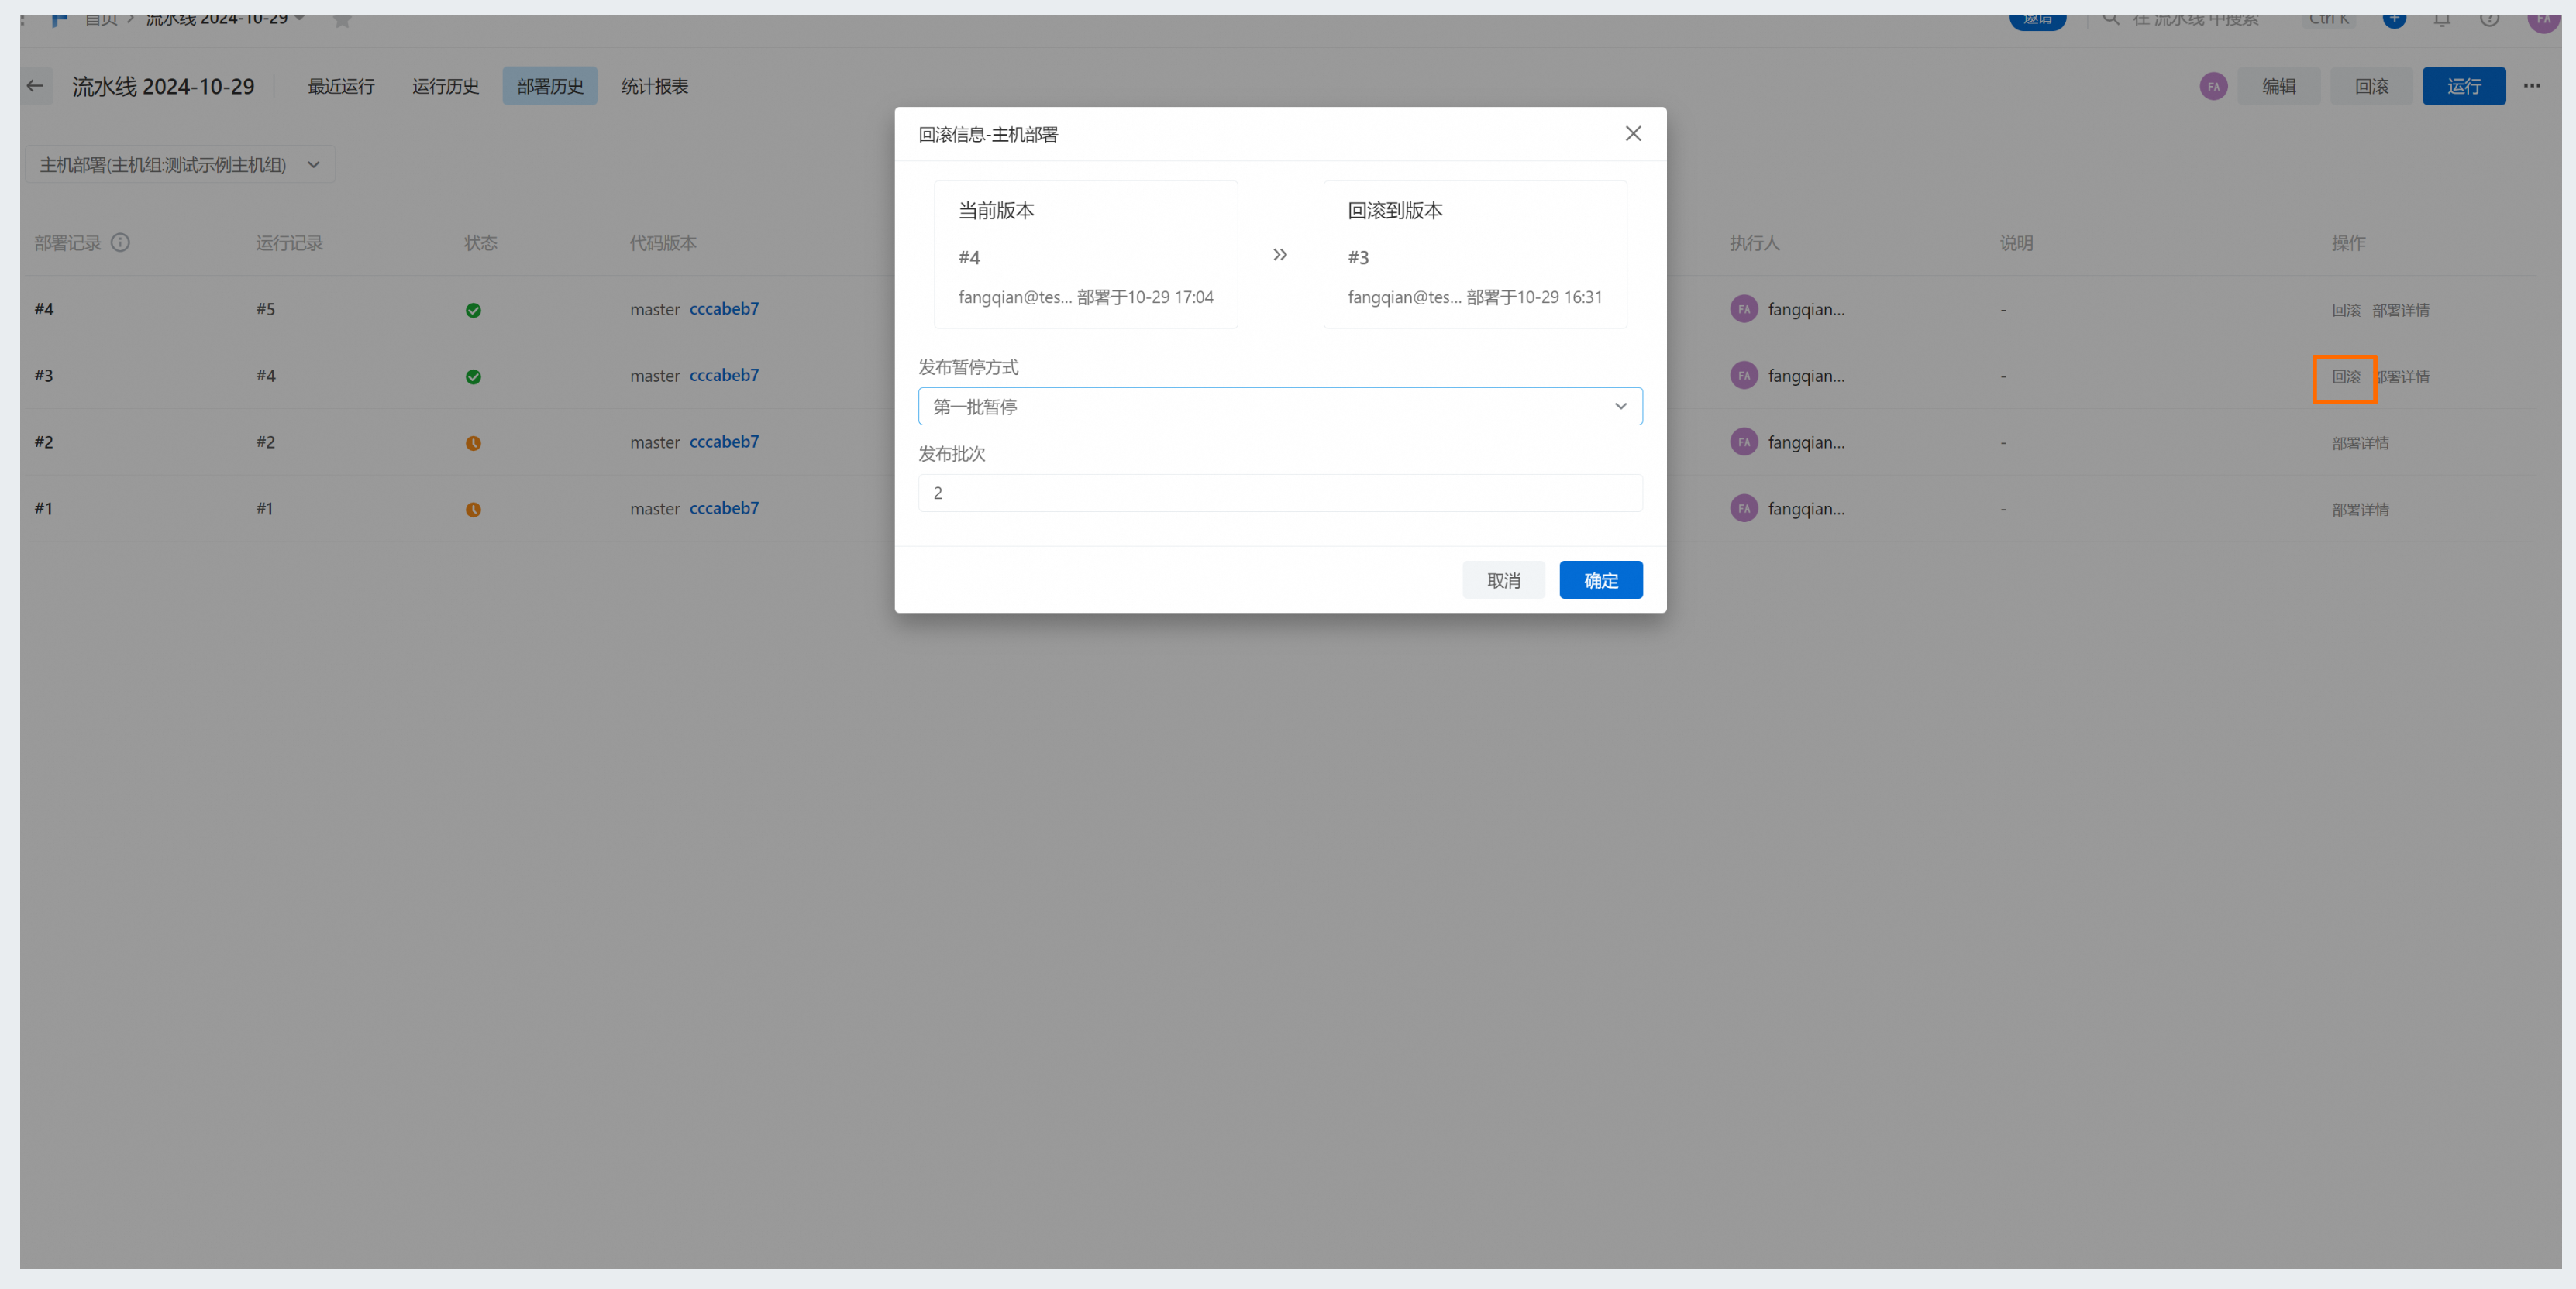Viewport: 2576px width, 1289px height.
Task: Click run record #5 in first row
Action: (x=265, y=309)
